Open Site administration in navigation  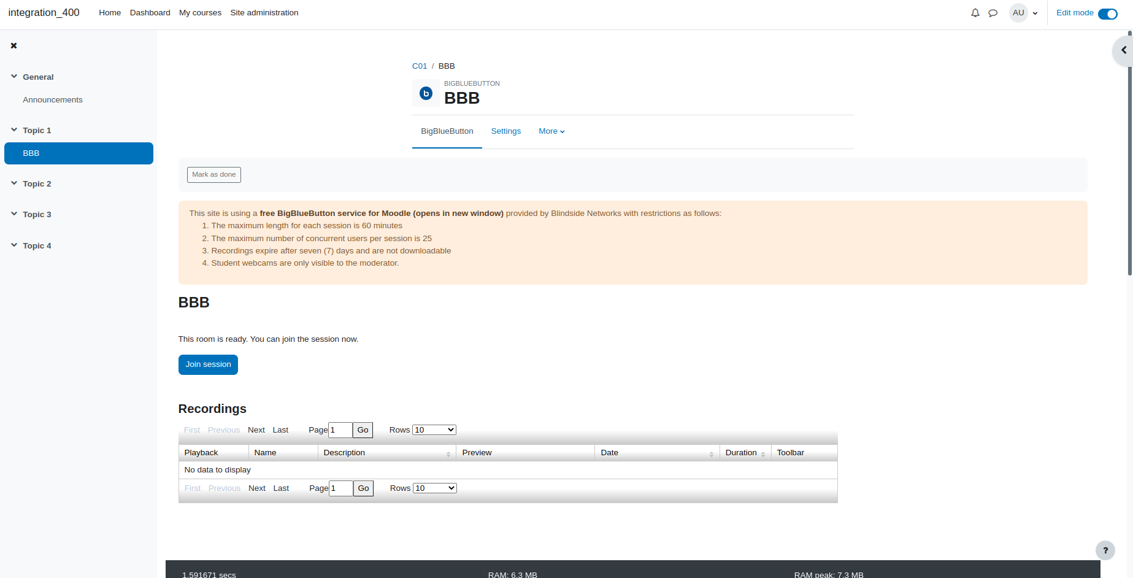tap(264, 13)
